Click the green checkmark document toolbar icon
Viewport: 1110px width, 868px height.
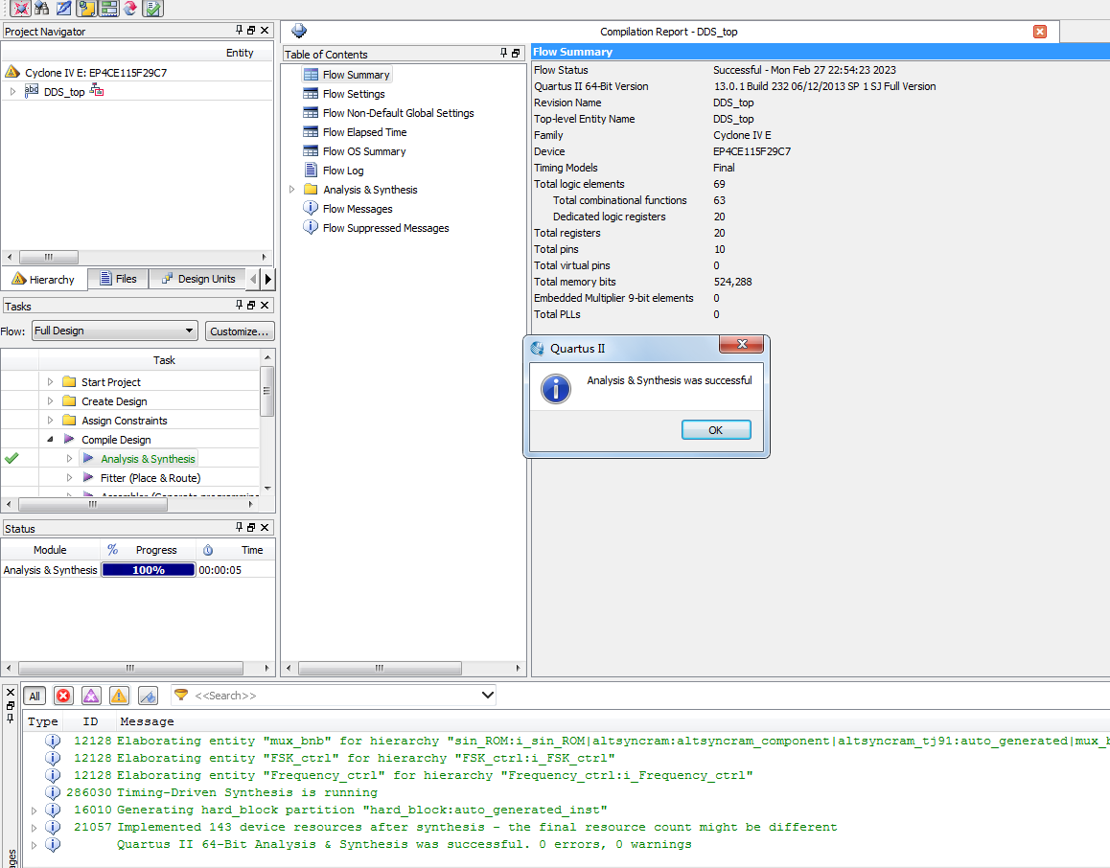pyautogui.click(x=152, y=9)
